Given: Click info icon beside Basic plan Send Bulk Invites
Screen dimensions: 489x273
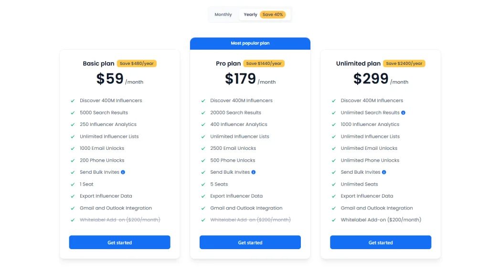Looking at the screenshot, I should pos(123,172).
